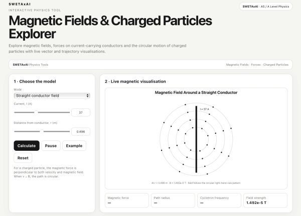This screenshot has width=301, height=216.
Task: Click the vertical conductor bar in visualisation
Action: (x=196, y=139)
